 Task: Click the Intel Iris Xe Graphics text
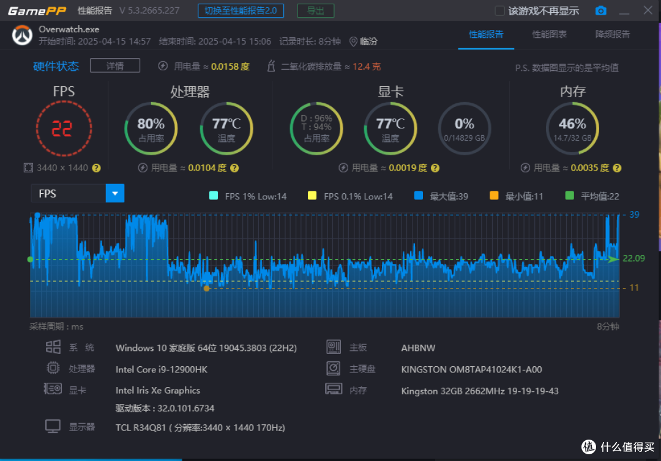tap(158, 390)
